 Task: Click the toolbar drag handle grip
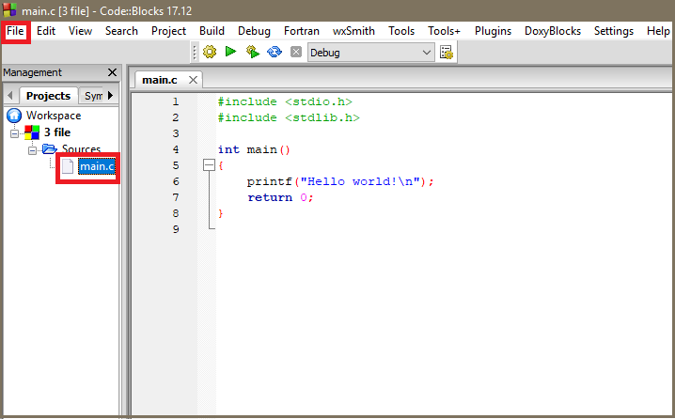(195, 52)
